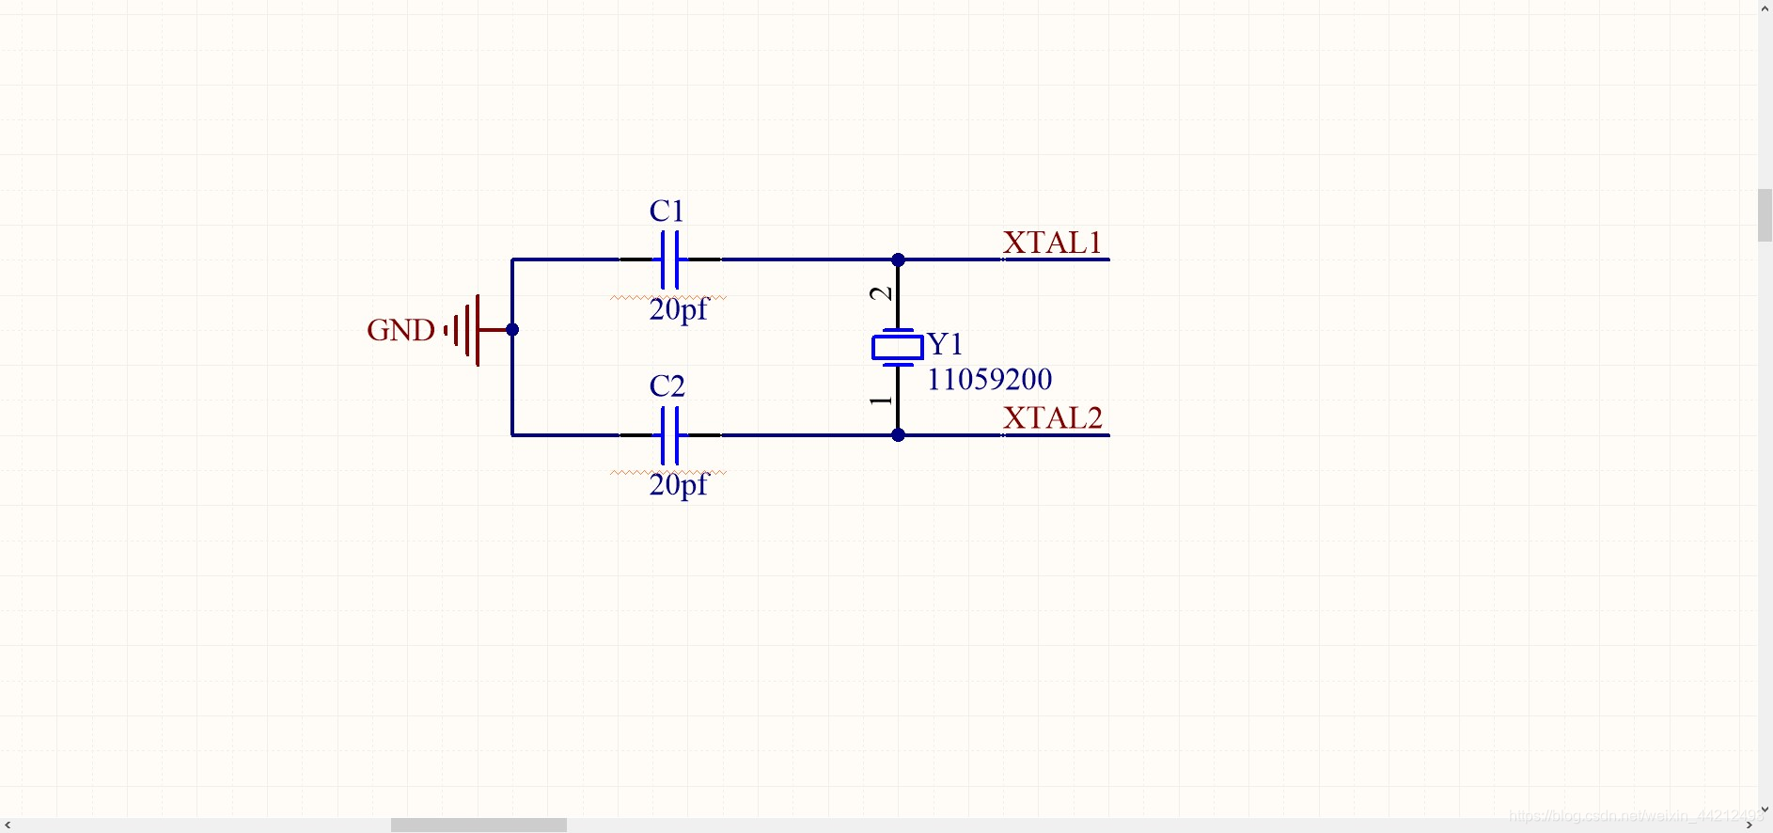1773x833 pixels.
Task: Click the horizontal scrollbar thumb
Action: click(x=479, y=825)
